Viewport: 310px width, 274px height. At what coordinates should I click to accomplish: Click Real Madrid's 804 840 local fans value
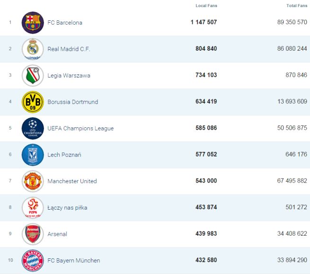206,49
